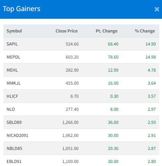Click the Top Gainers title
The width and height of the screenshot is (162, 166).
[x=21, y=9]
